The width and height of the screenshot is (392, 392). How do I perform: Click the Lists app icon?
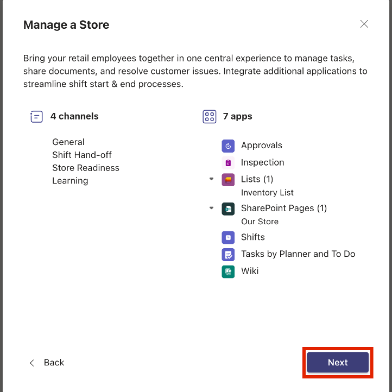228,180
